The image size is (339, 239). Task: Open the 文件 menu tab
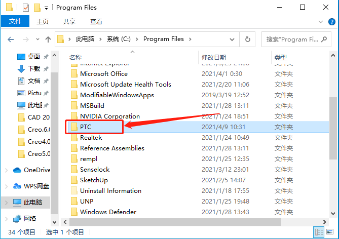[x=15, y=21]
